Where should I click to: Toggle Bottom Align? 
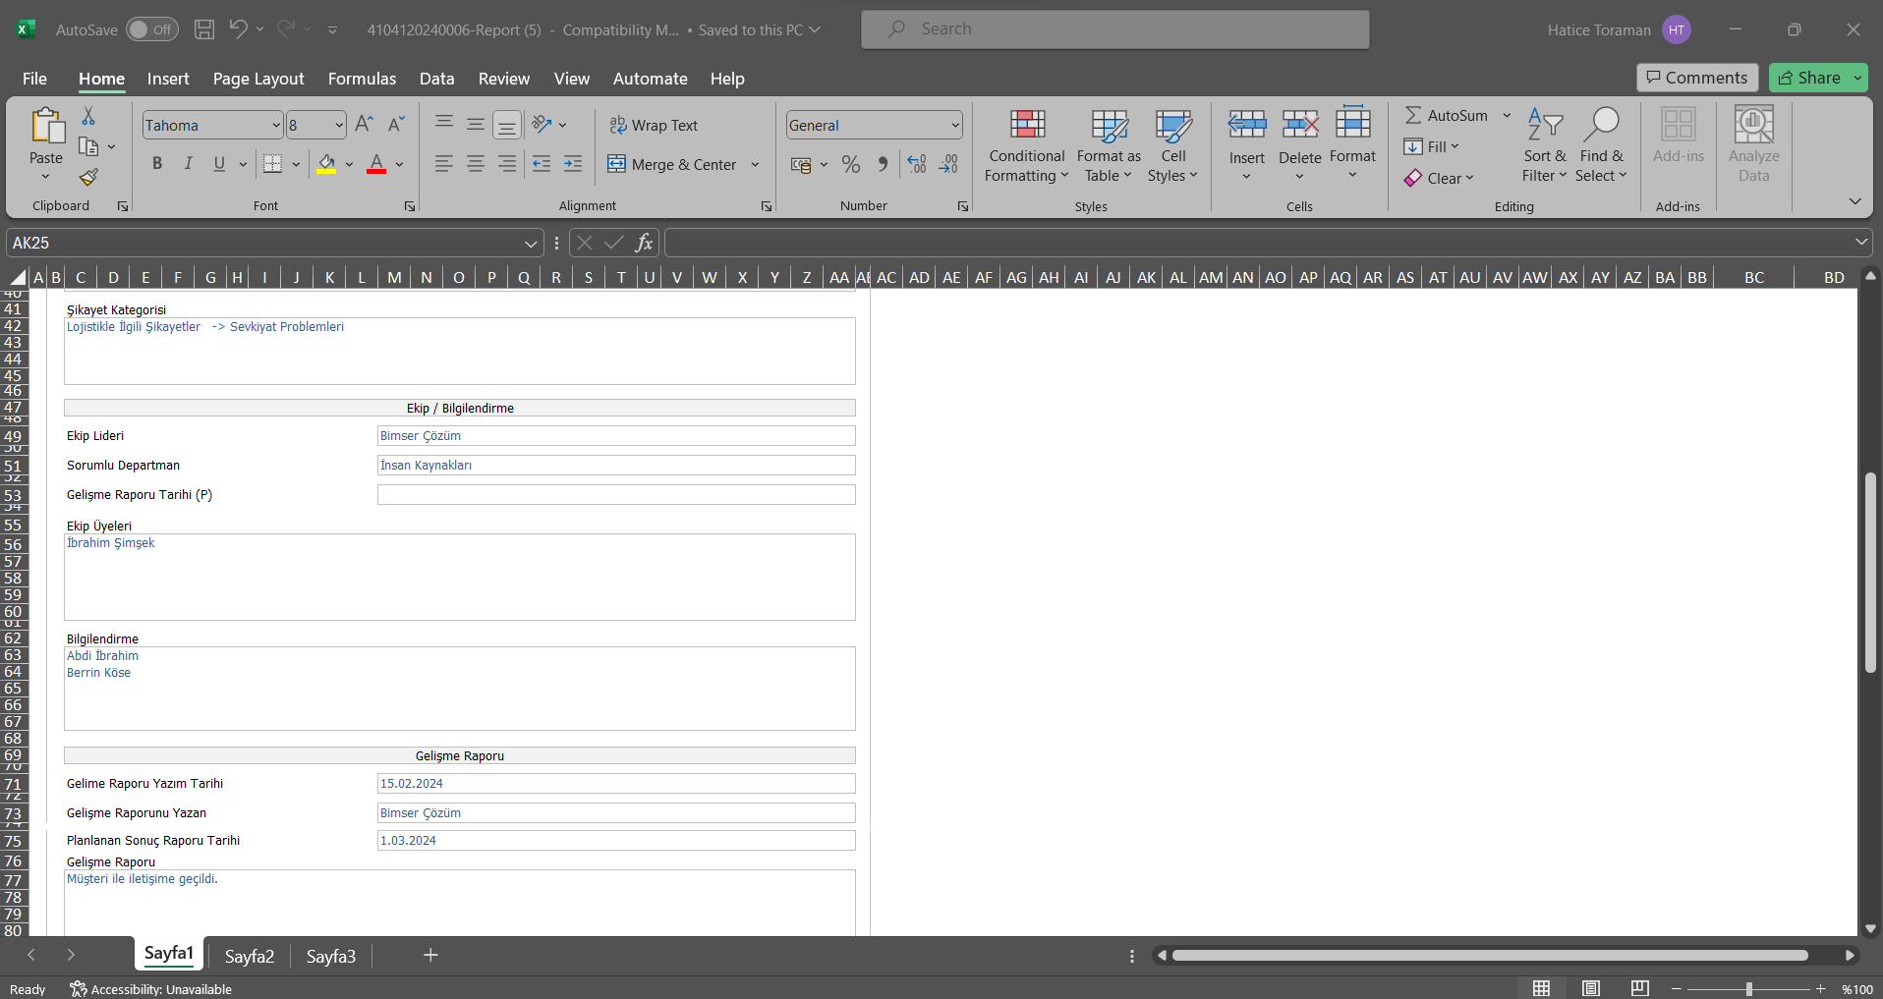507,125
